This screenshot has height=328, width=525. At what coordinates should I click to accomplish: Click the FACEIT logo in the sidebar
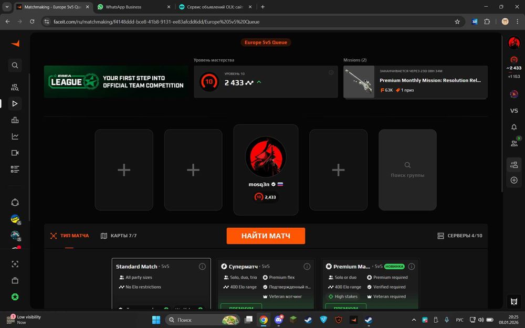(15, 44)
